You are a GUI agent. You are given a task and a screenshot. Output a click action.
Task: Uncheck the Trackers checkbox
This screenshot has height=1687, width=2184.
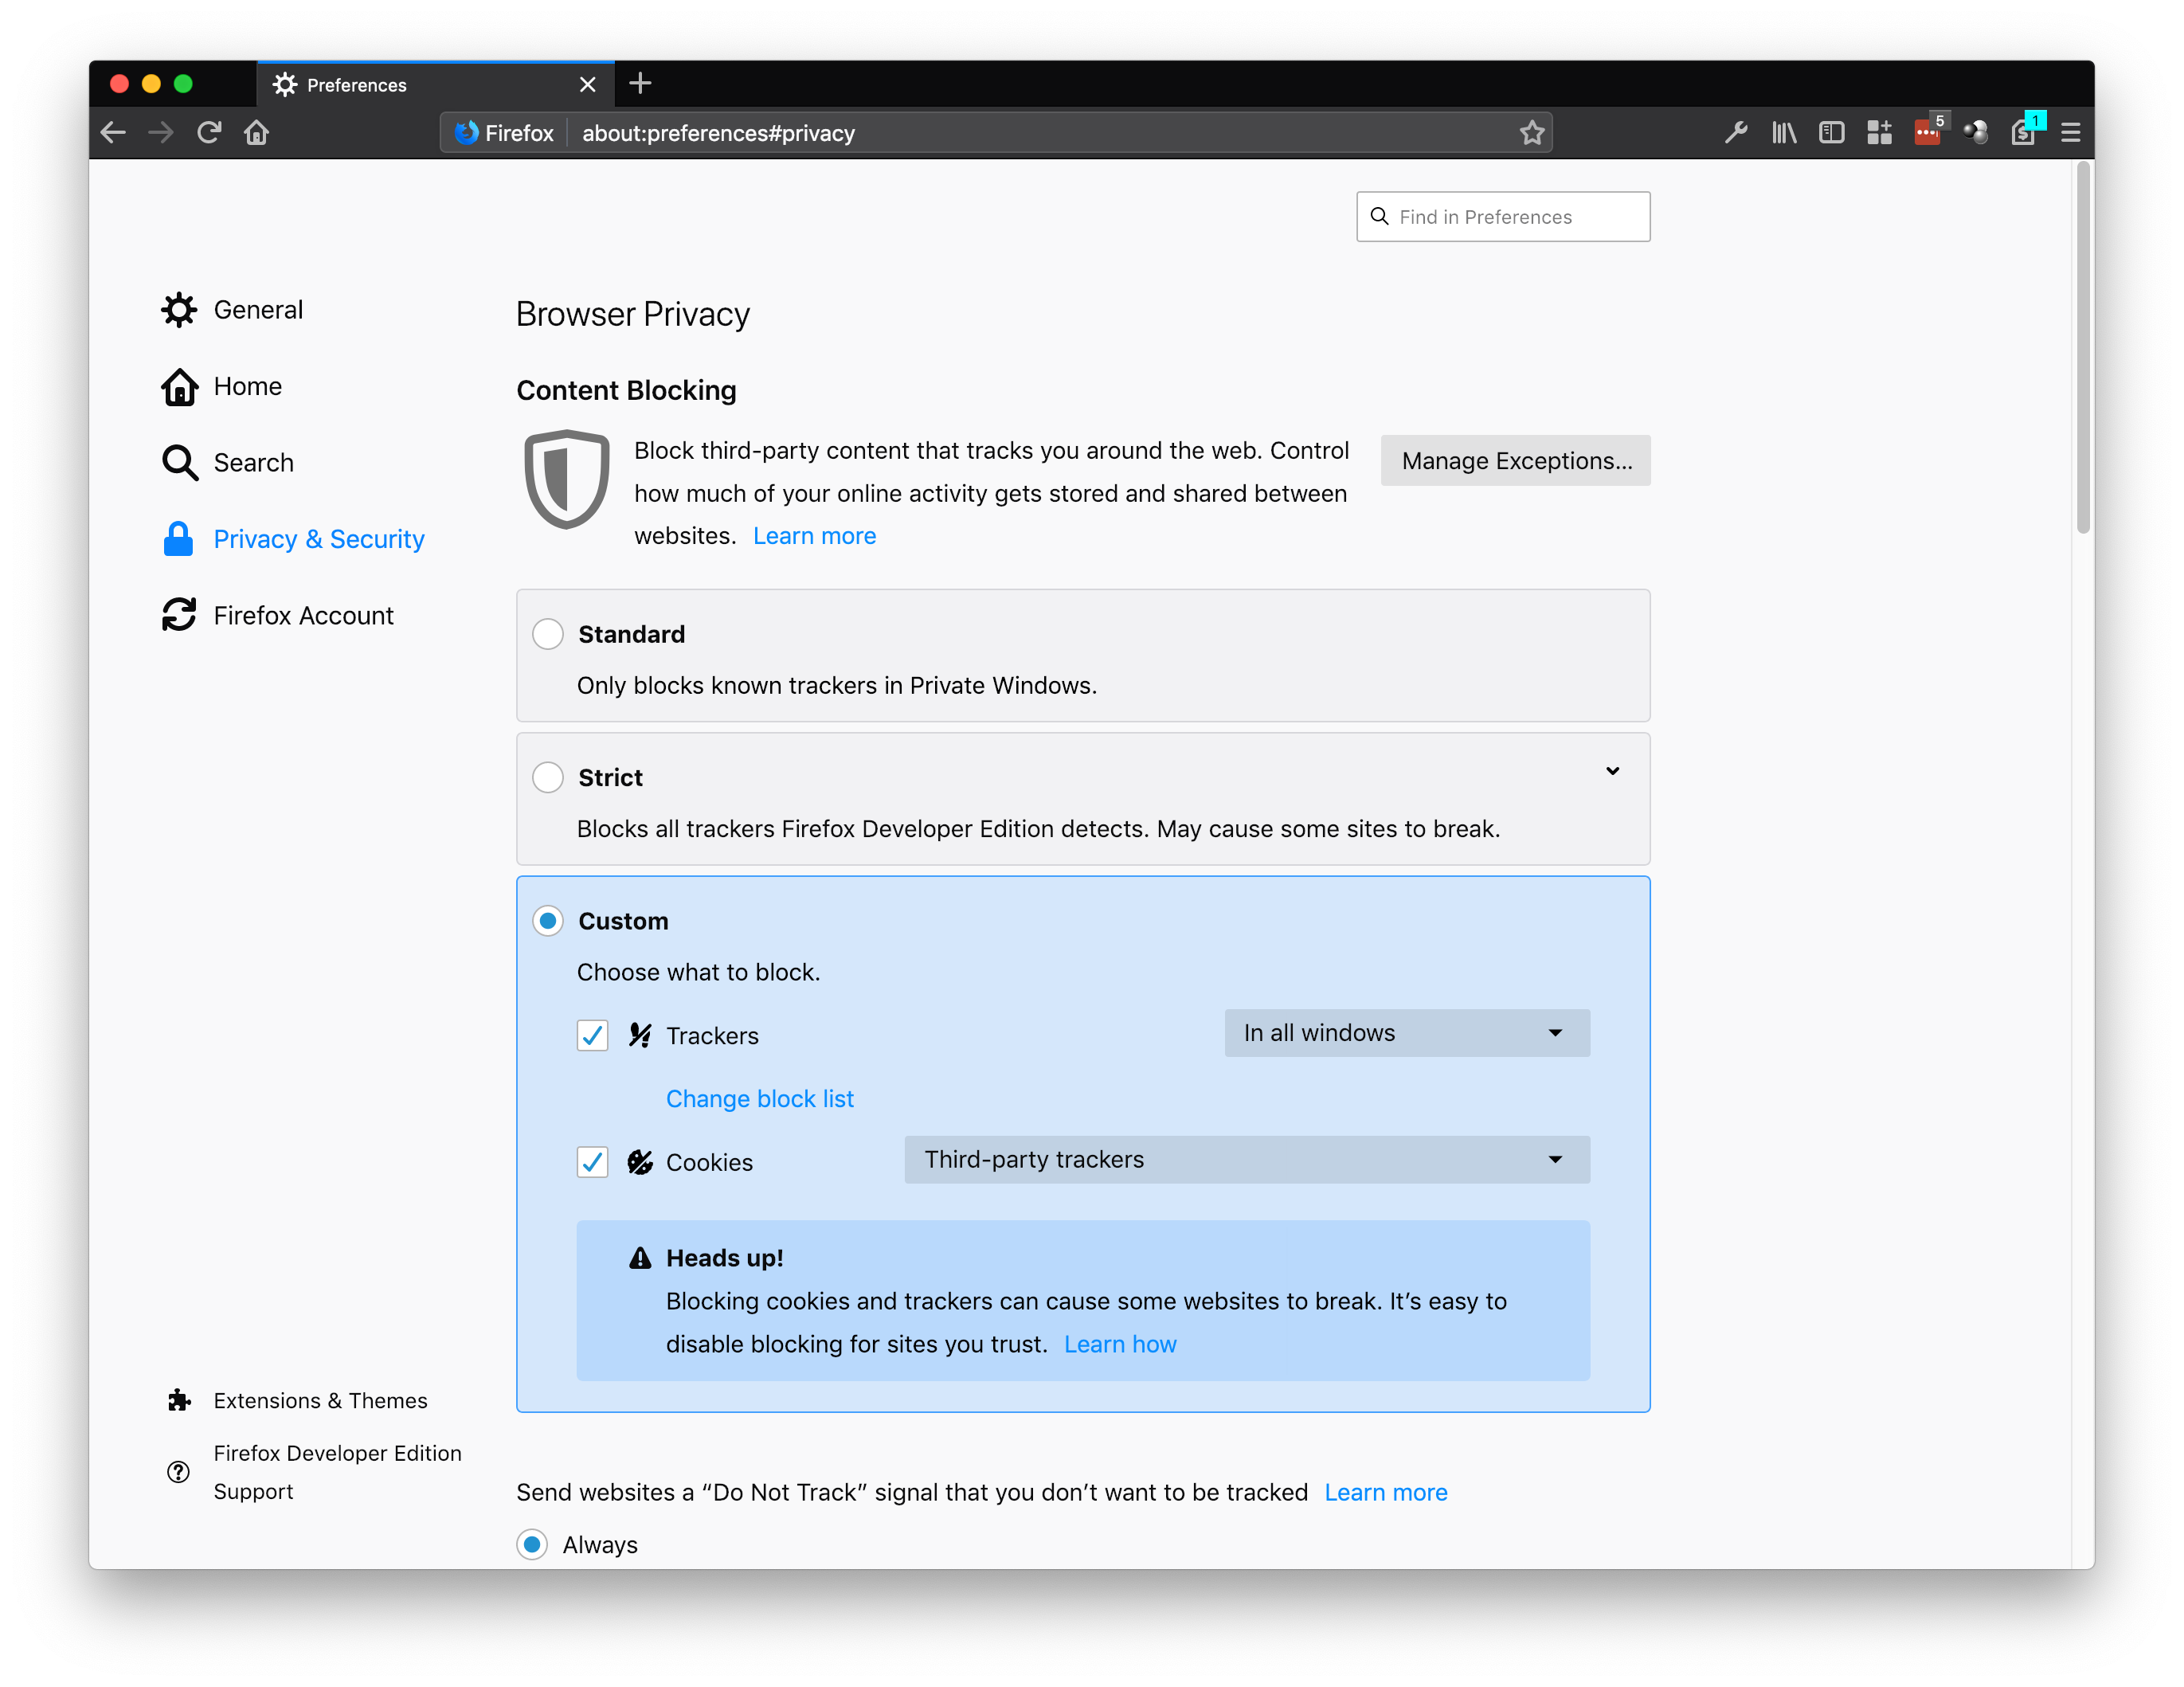[x=593, y=1035]
